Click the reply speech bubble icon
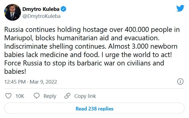 click(x=37, y=96)
